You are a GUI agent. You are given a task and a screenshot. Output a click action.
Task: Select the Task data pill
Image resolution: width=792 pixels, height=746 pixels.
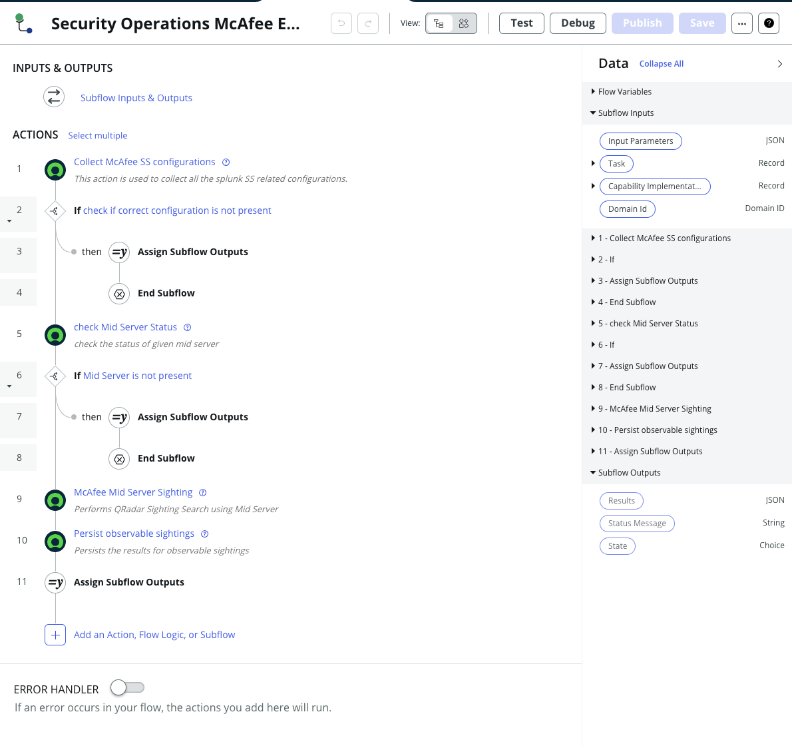click(616, 164)
